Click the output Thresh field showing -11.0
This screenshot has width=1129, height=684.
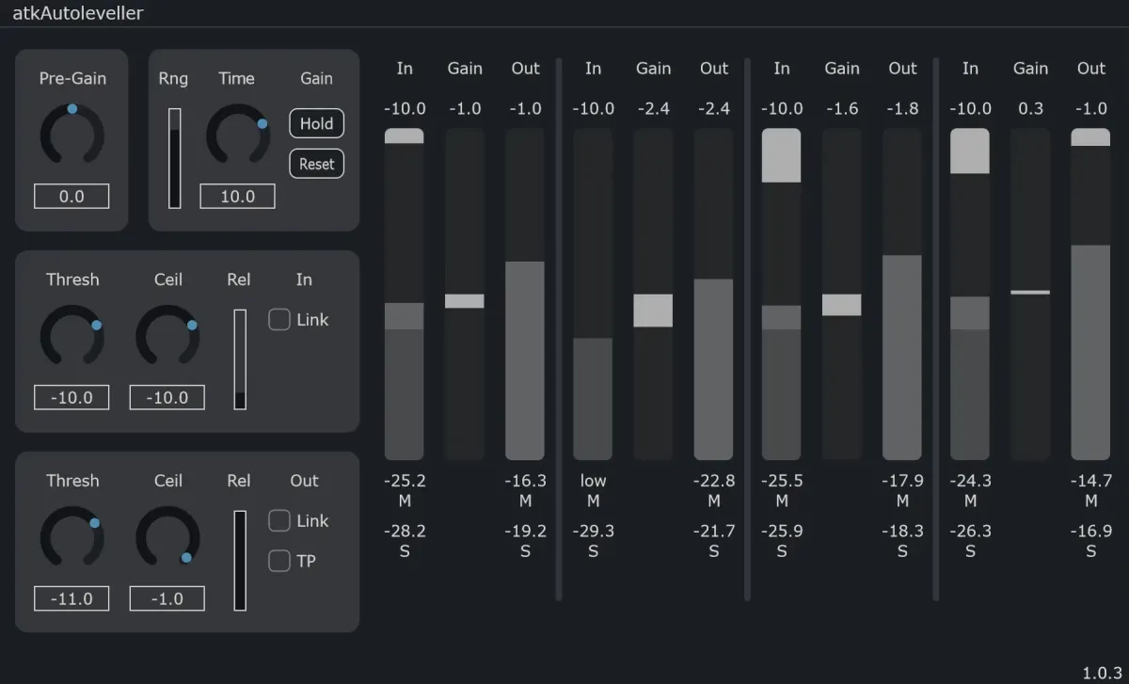(x=72, y=598)
